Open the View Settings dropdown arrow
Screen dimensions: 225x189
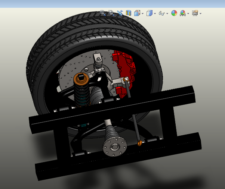point(200,13)
